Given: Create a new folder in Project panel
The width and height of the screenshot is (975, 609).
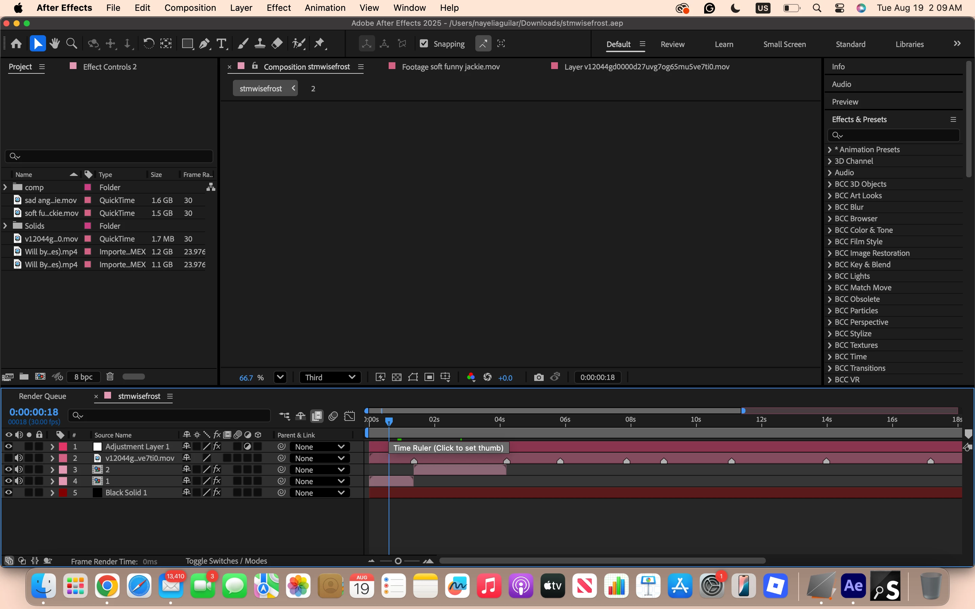Looking at the screenshot, I should [24, 377].
